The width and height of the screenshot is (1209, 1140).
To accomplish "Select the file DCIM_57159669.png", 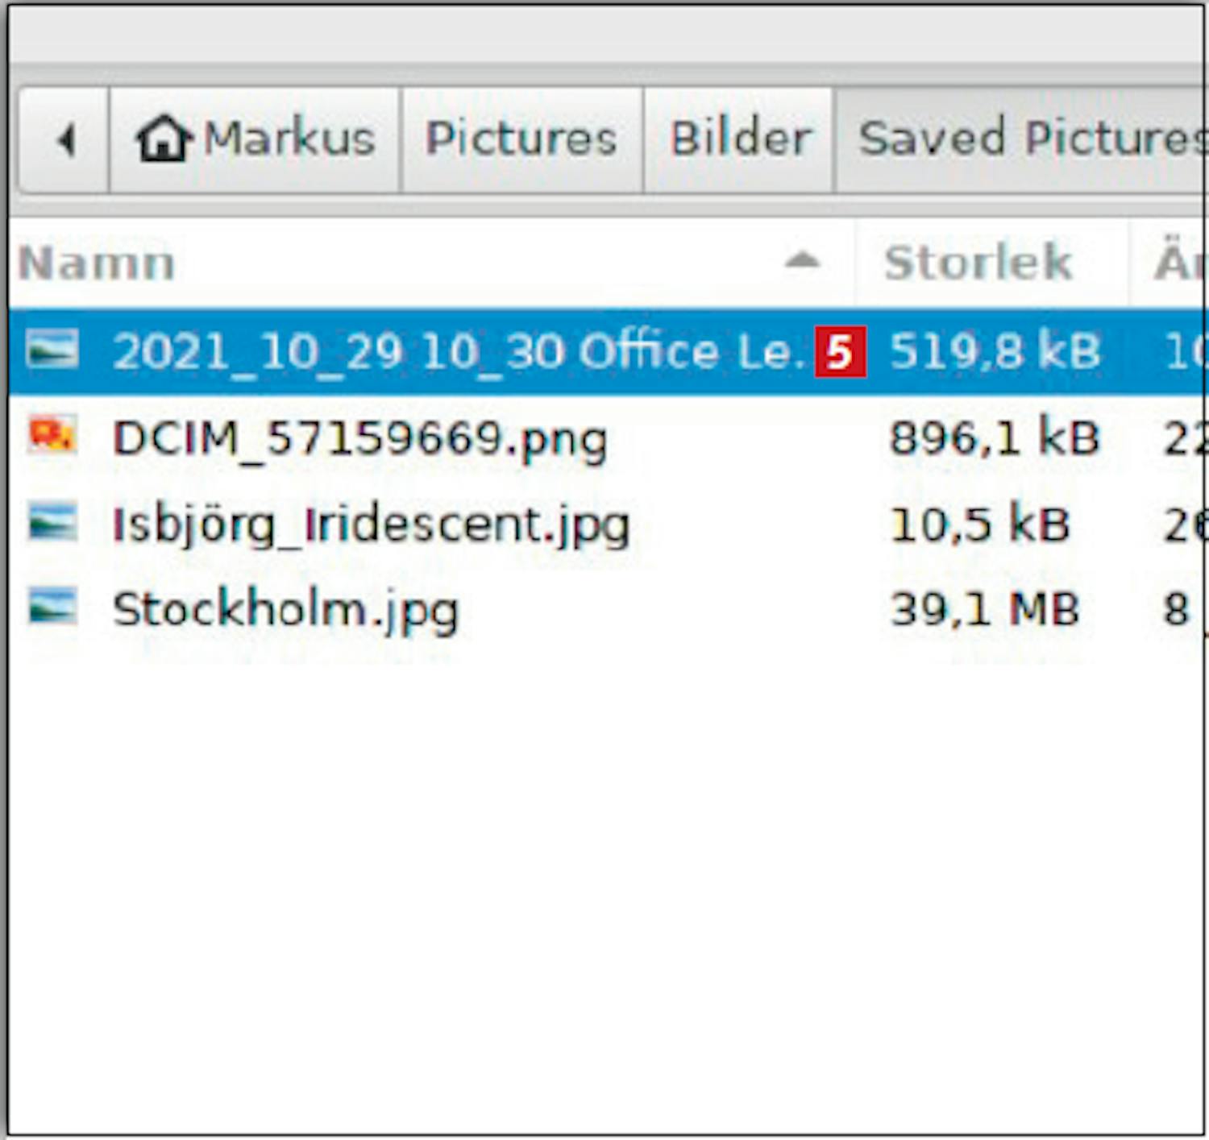I will coord(359,439).
